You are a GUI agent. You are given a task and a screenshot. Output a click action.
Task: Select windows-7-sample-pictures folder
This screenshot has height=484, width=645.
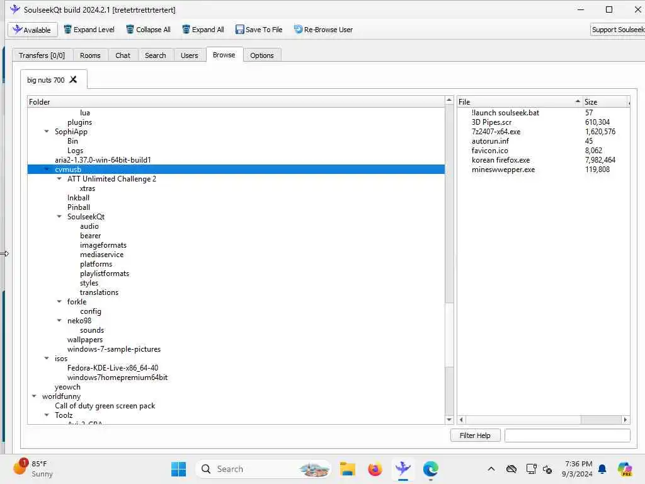tap(114, 349)
